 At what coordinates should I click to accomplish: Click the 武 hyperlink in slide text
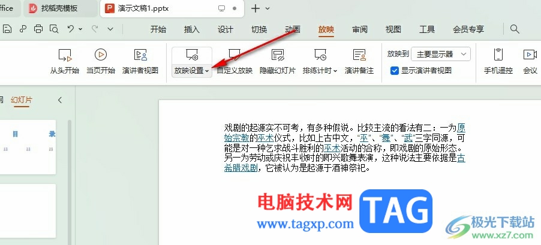click(409, 138)
